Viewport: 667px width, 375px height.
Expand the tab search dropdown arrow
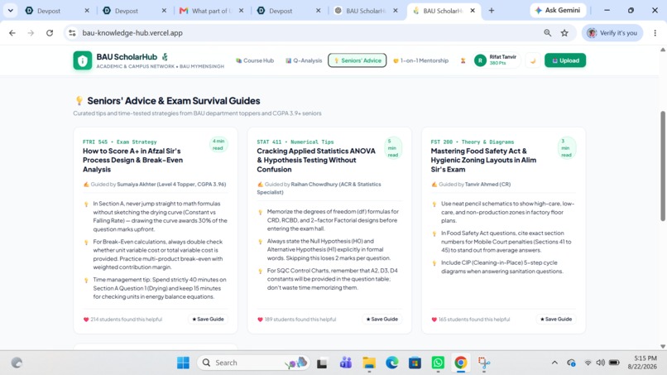11,10
